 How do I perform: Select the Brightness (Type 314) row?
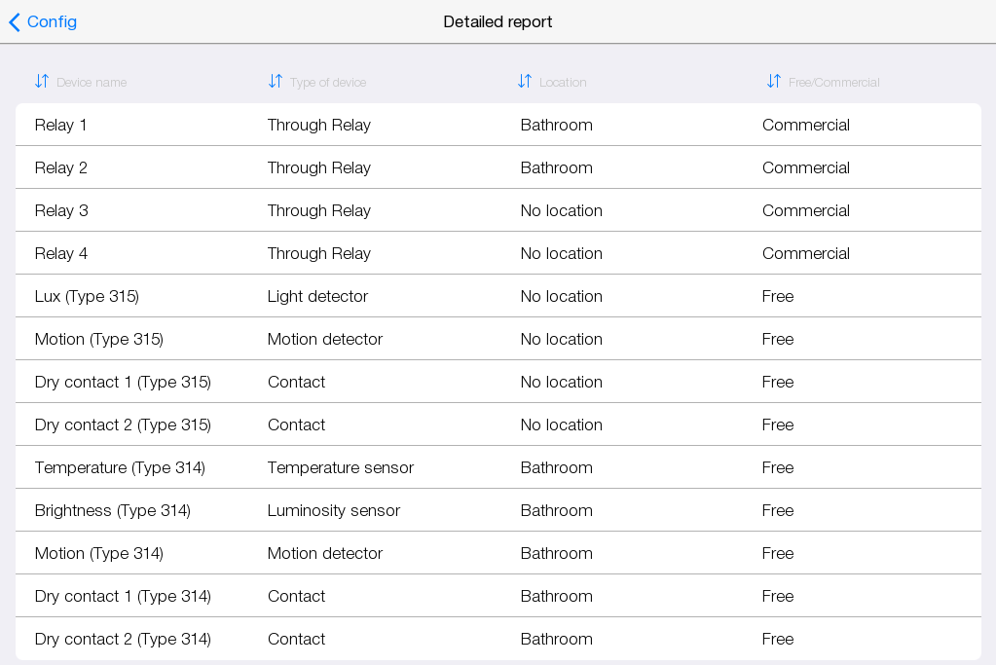(498, 510)
